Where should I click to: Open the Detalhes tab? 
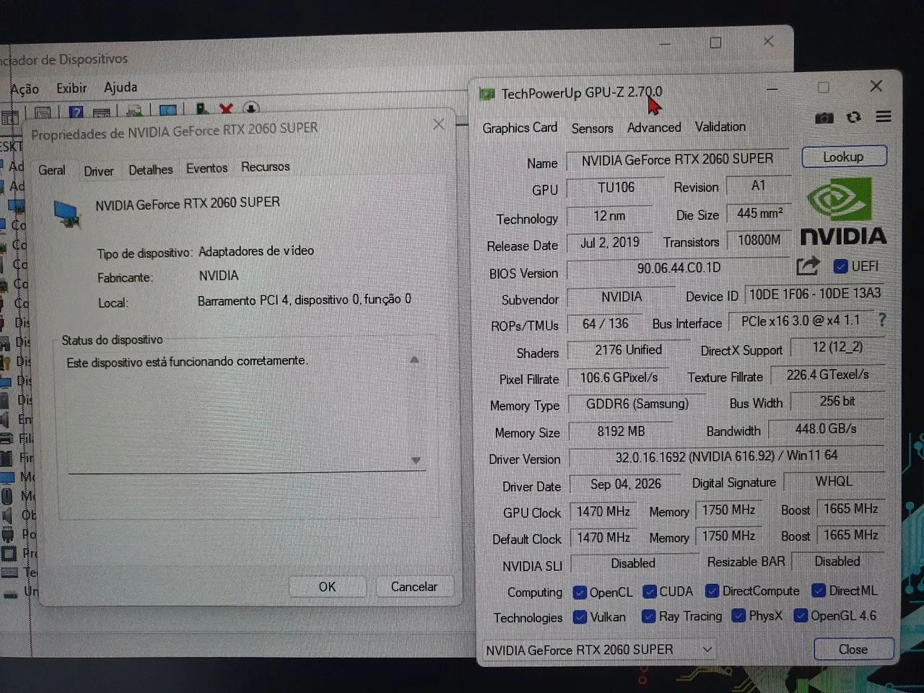click(151, 170)
